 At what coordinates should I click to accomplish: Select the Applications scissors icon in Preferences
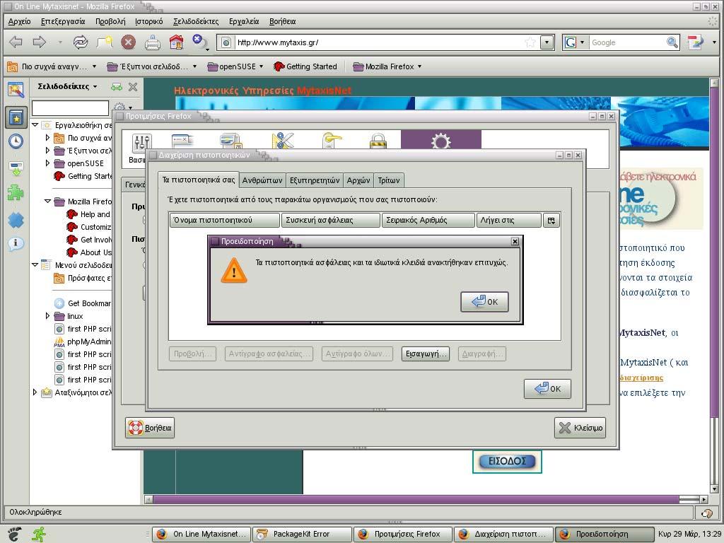pyautogui.click(x=283, y=141)
